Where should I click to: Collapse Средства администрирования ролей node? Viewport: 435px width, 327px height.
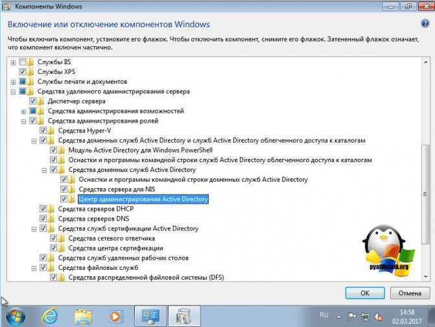tap(23, 121)
